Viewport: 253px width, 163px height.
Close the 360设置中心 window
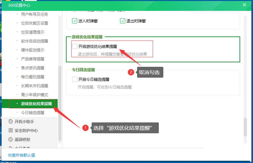244,5
